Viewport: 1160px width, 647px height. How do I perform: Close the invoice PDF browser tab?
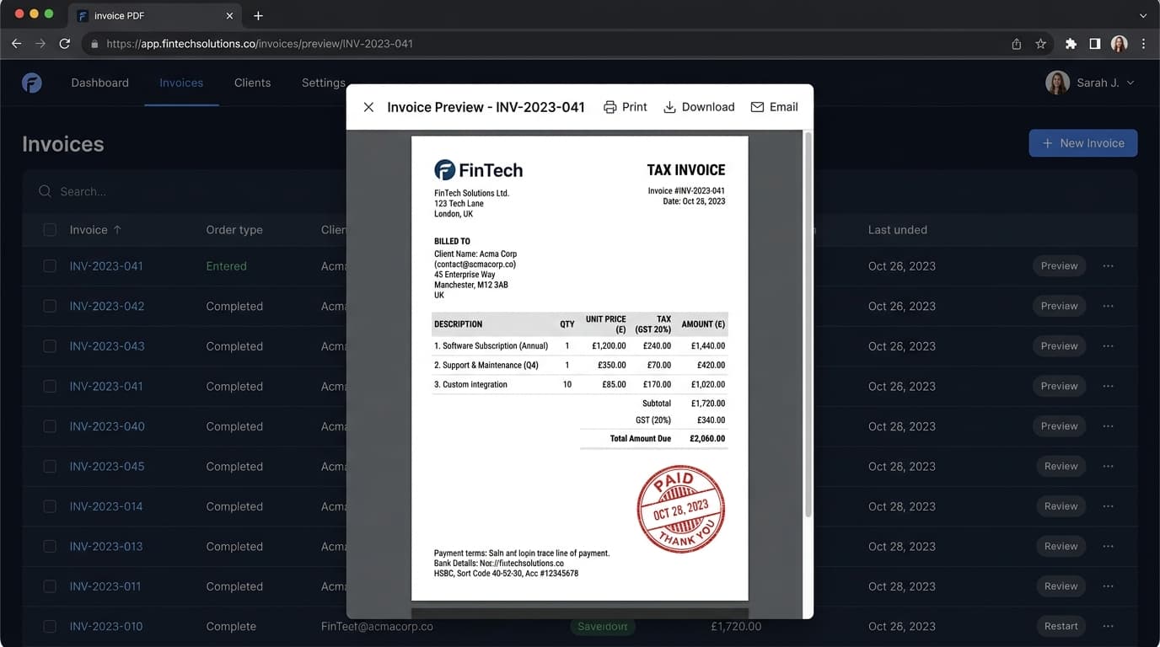pyautogui.click(x=229, y=16)
